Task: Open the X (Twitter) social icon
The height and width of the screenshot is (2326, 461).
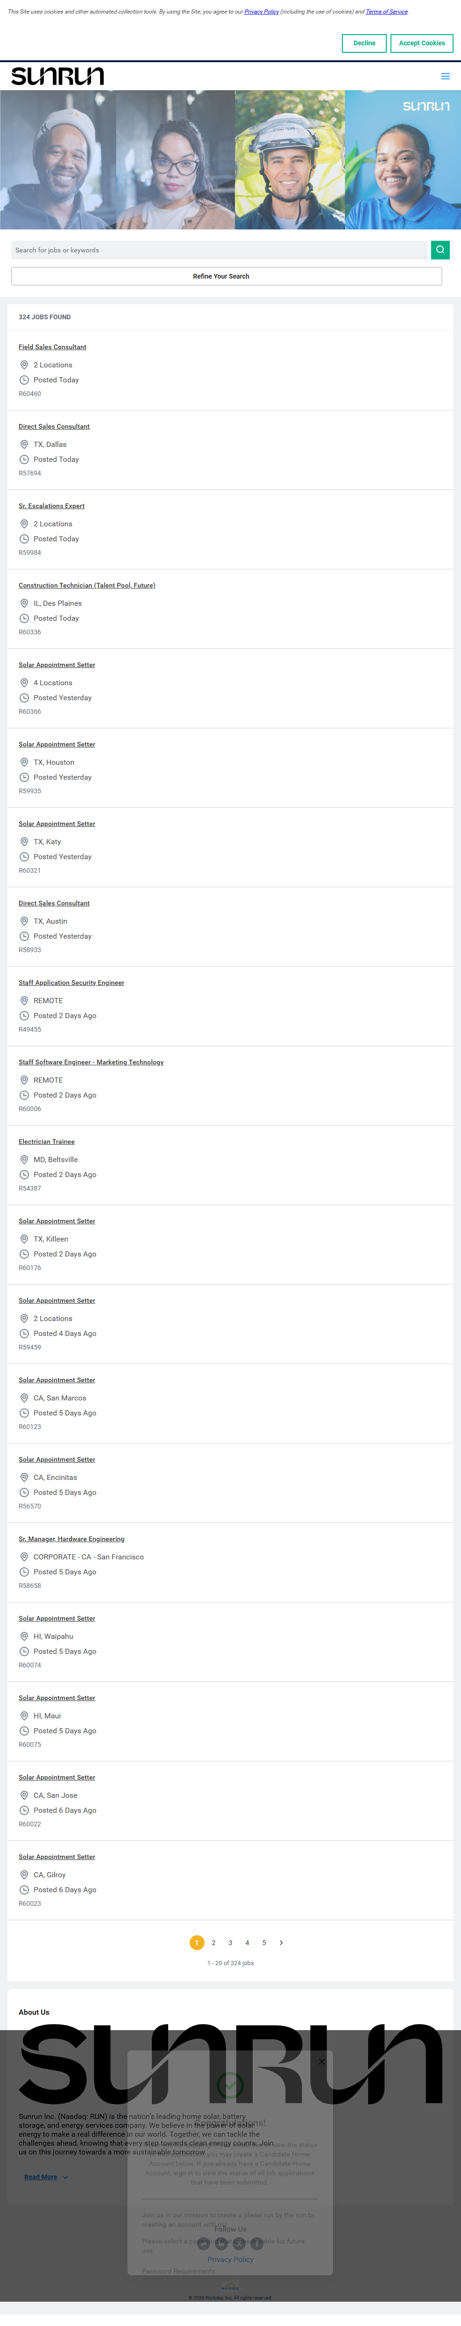Action: point(239,2244)
